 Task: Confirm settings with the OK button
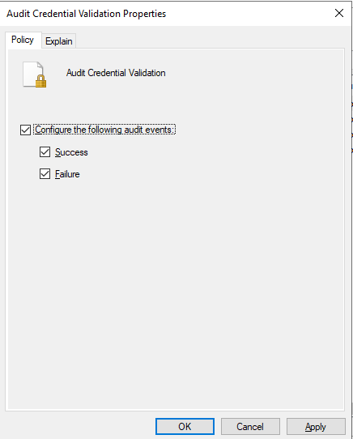tap(185, 426)
